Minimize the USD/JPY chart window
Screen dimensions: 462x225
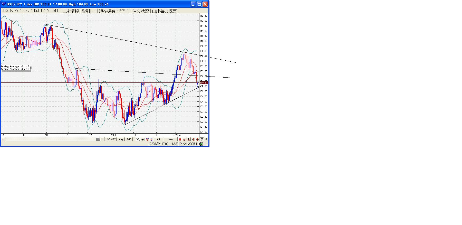coord(194,4)
